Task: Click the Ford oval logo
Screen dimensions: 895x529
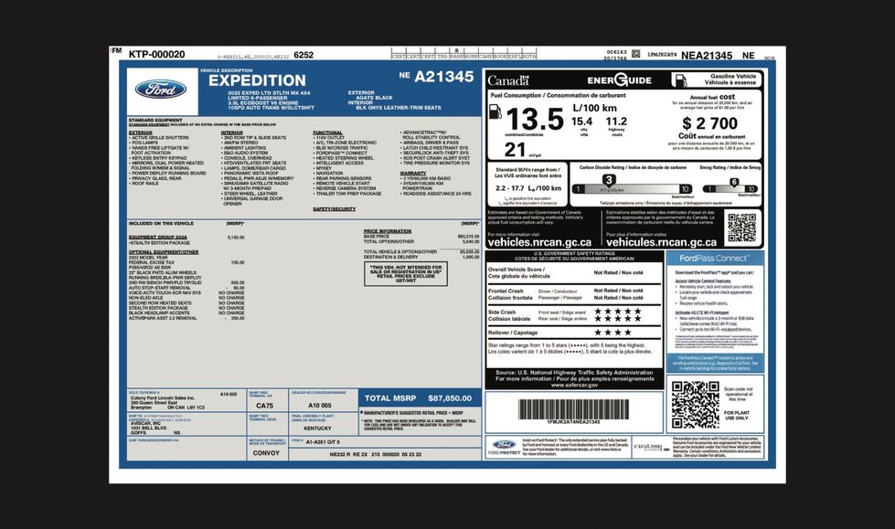Action: coord(160,89)
